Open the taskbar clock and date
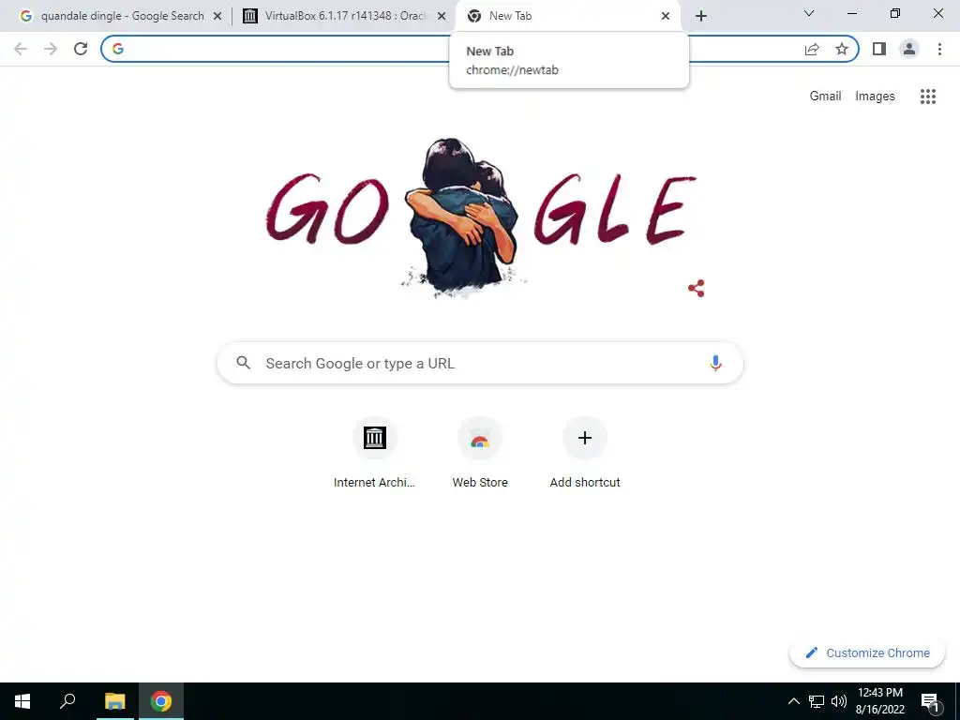Screen dimensions: 960x720 tap(879, 701)
